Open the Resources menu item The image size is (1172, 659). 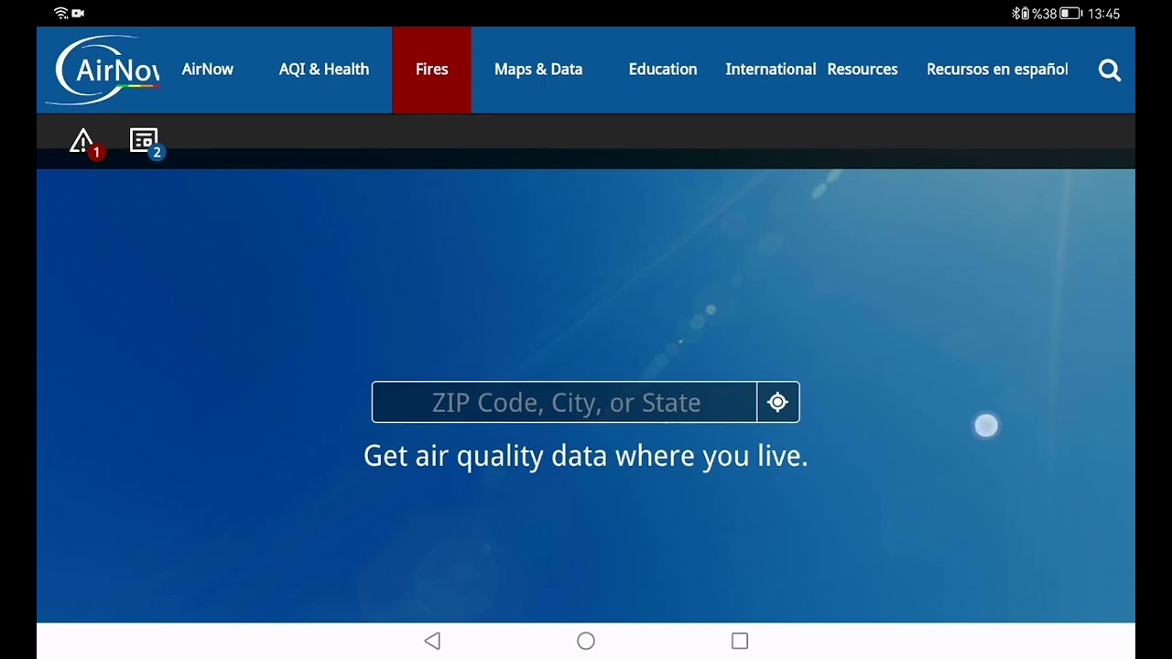point(863,70)
